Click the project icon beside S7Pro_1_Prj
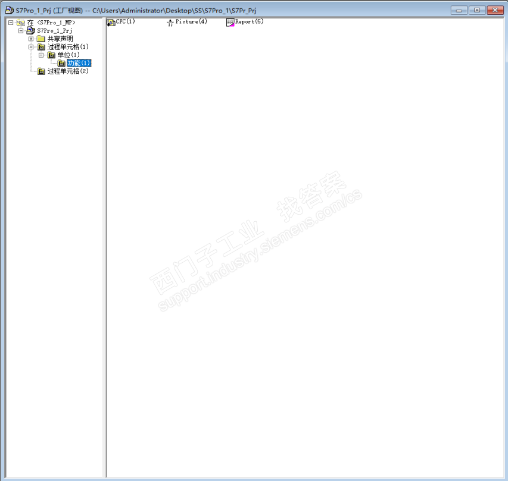508x481 pixels. pos(31,31)
